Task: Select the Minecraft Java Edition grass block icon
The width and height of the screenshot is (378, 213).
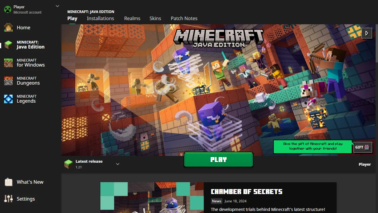Action: [9, 45]
